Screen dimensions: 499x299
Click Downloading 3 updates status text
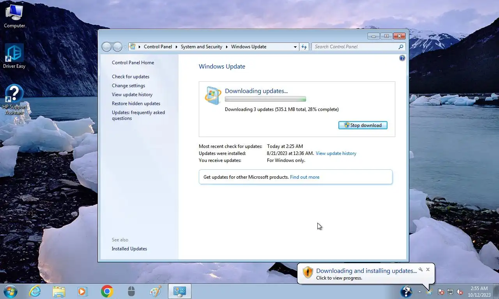[x=282, y=109]
